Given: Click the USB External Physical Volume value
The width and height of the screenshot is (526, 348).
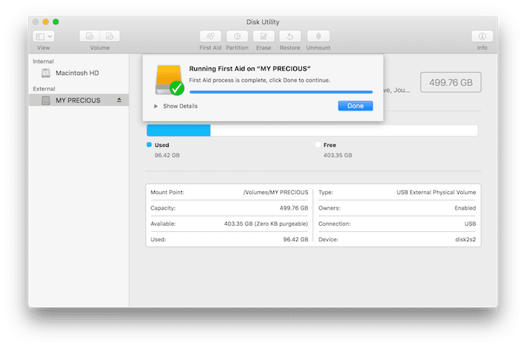Looking at the screenshot, I should point(436,192).
